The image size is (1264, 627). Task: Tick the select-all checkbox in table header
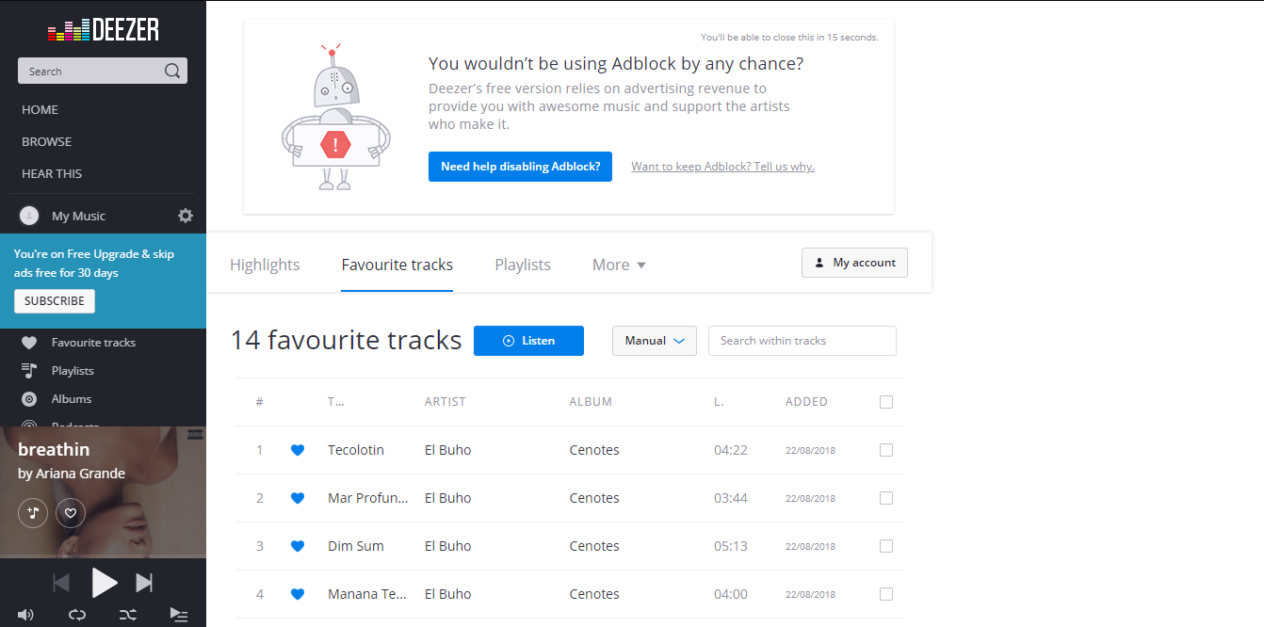pyautogui.click(x=885, y=401)
